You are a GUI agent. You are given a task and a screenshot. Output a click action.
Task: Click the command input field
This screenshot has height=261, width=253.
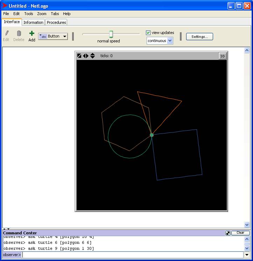click(x=133, y=255)
